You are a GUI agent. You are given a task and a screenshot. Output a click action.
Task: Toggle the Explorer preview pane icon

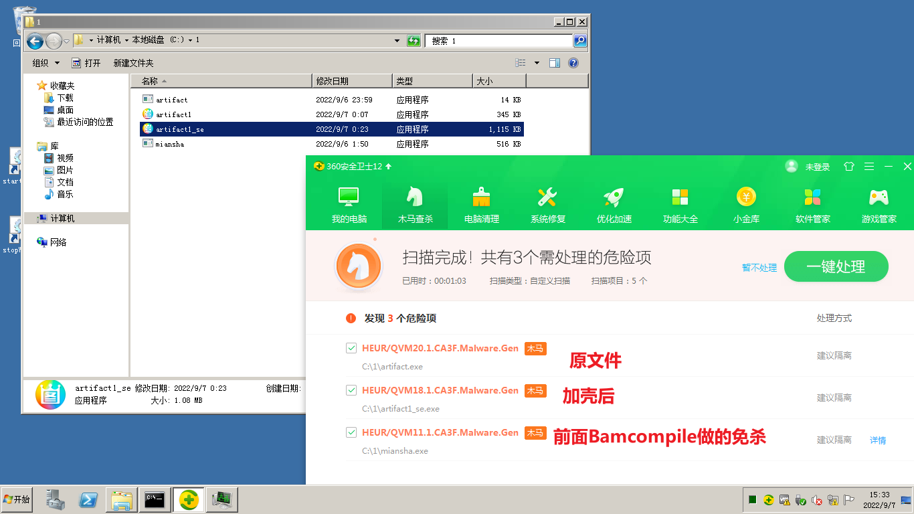[555, 63]
